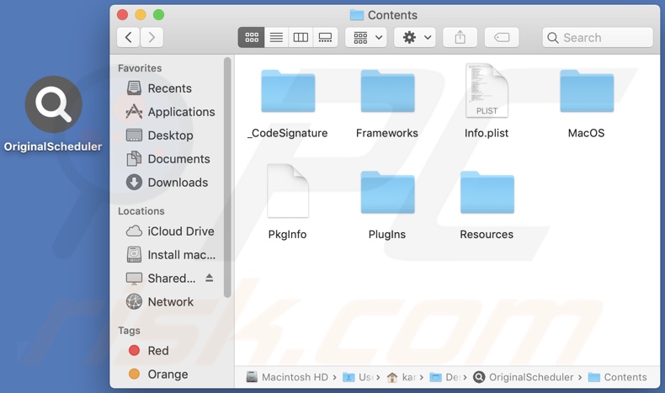The width and height of the screenshot is (665, 393).
Task: Click the Share toolbar button
Action: click(x=460, y=37)
